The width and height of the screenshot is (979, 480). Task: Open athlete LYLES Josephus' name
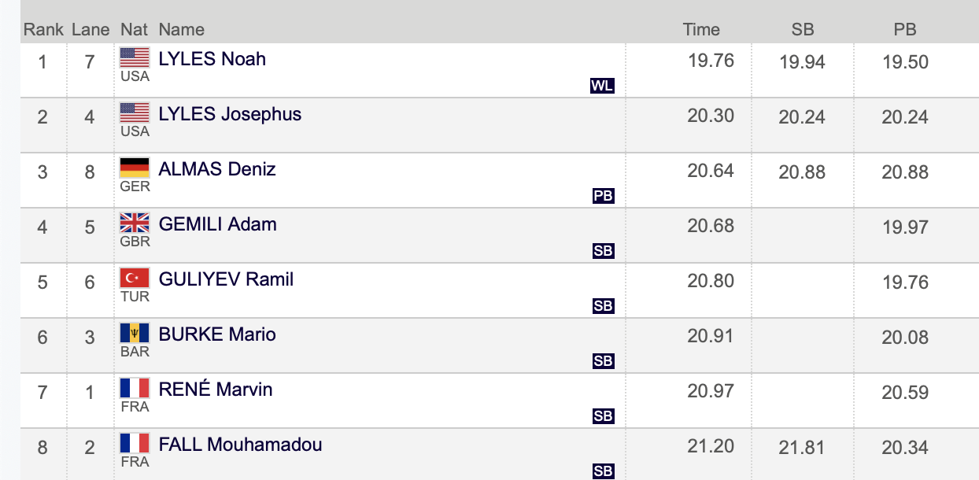point(230,114)
